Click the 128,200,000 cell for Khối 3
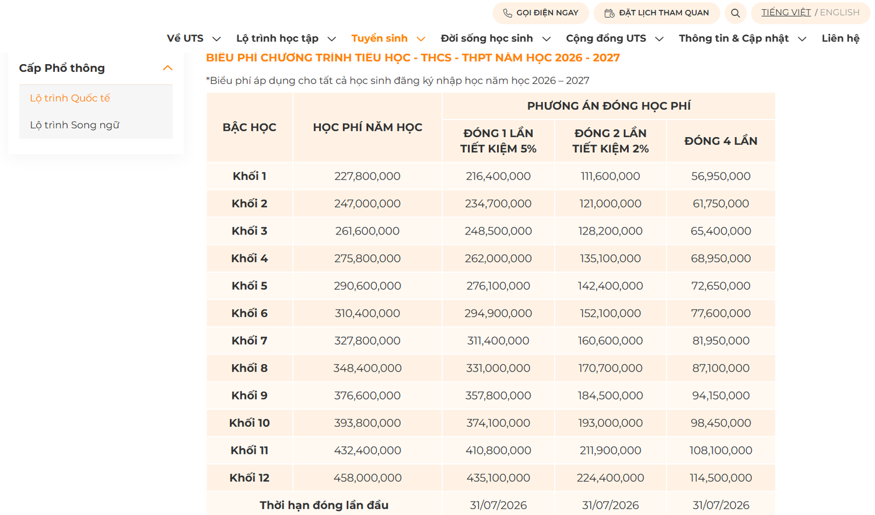 (611, 231)
